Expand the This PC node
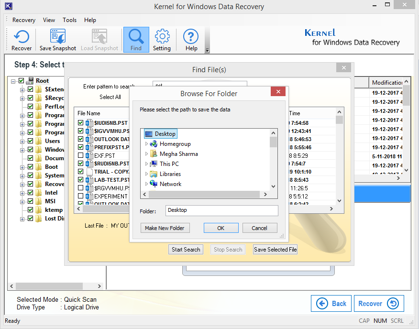Screen dimensions: 419x329 146,164
